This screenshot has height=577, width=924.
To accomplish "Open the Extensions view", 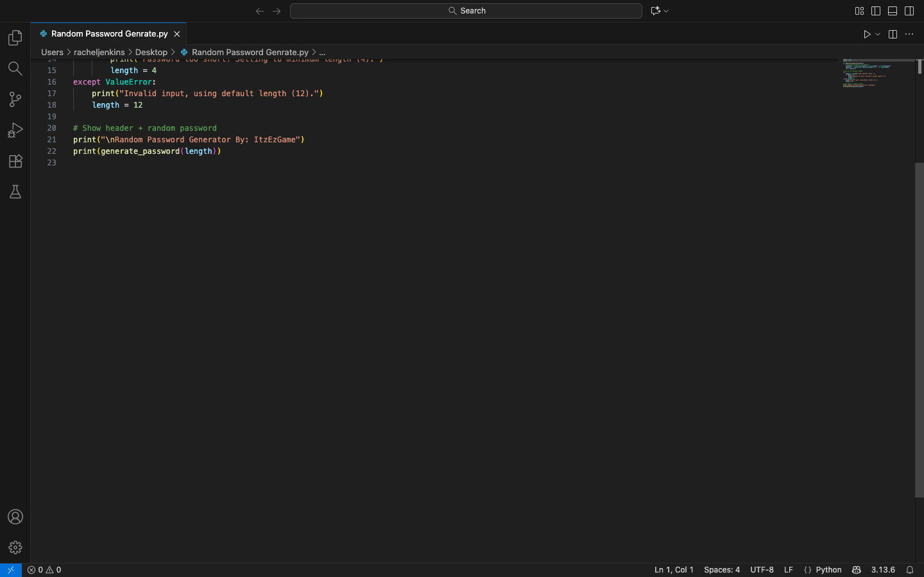I will (15, 161).
